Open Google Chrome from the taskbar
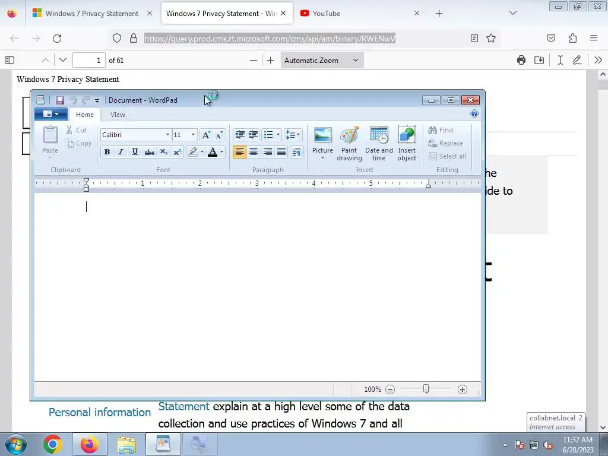The width and height of the screenshot is (608, 456). [53, 444]
